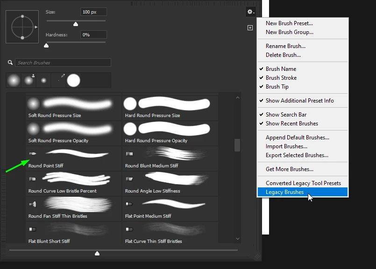Select the Soft Round Pressure Size brush
Viewport: 376px width, 269px height.
pos(74,108)
